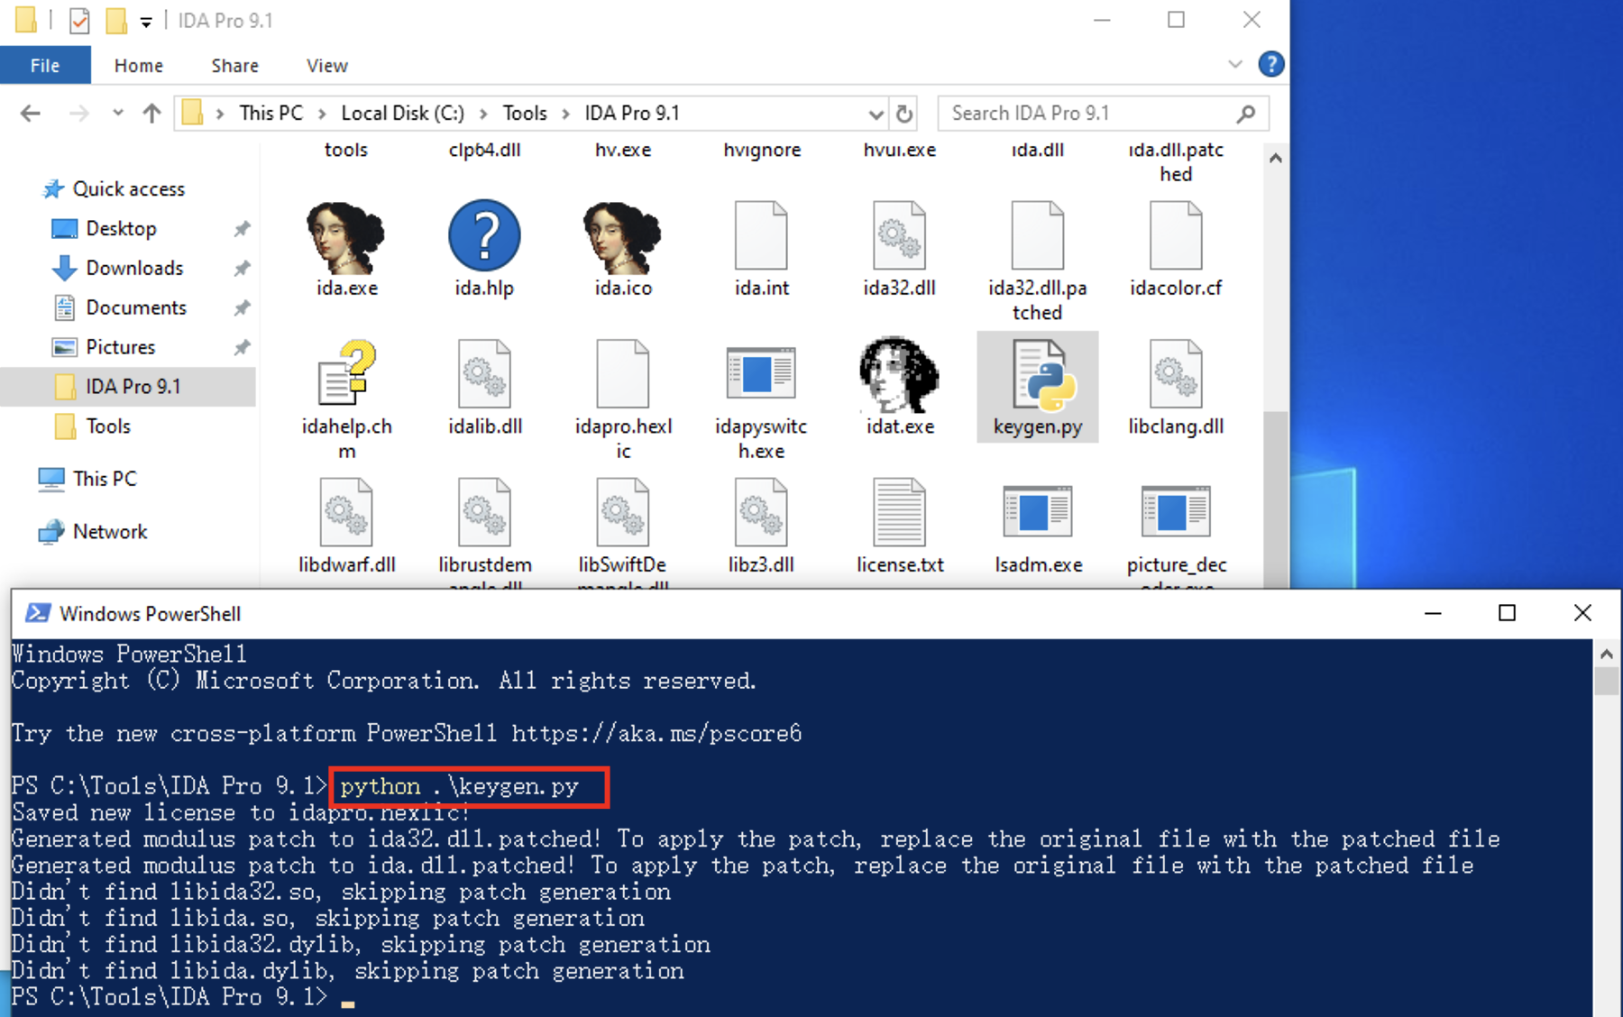Refresh the IDA Pro 9.1 folder

[x=904, y=114]
